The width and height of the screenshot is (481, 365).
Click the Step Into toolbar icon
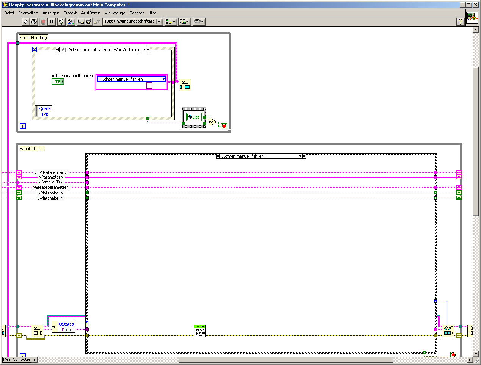(x=81, y=22)
